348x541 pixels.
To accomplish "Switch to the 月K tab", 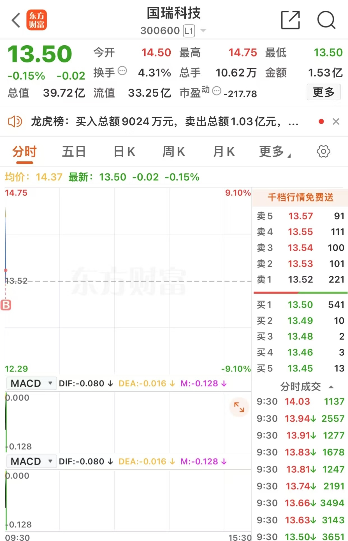I will (x=224, y=152).
